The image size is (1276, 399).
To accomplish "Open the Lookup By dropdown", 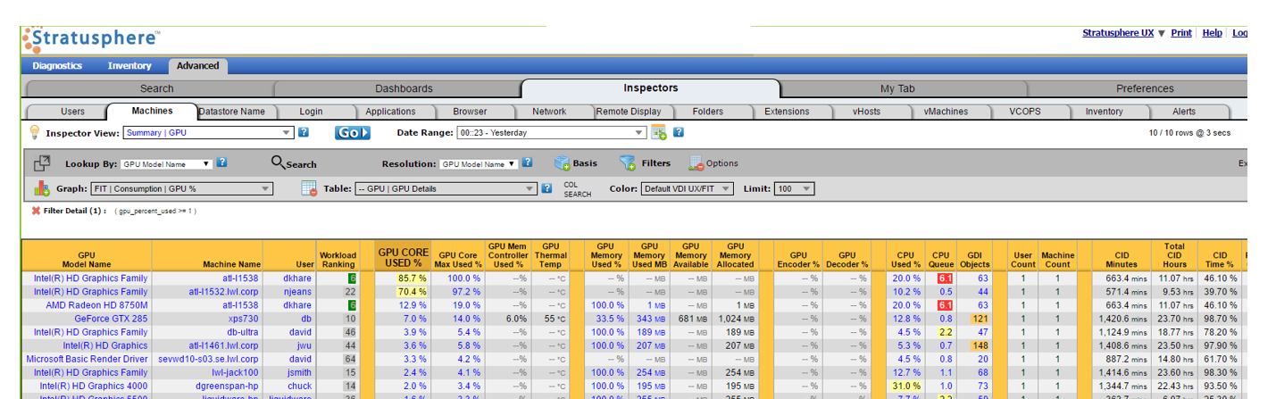I will [166, 163].
